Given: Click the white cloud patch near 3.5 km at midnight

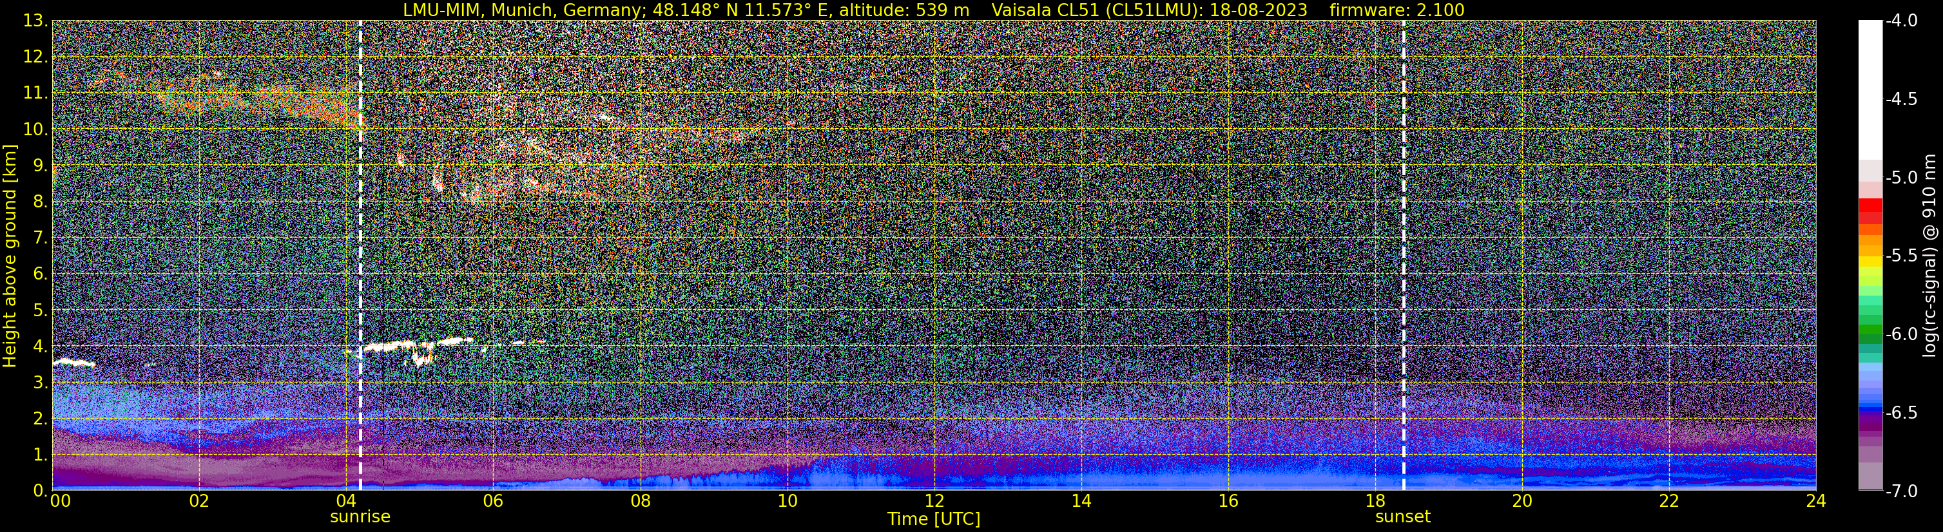Looking at the screenshot, I should 73,363.
